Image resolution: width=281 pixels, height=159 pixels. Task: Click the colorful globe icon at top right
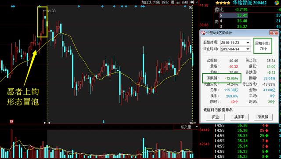(277, 3)
